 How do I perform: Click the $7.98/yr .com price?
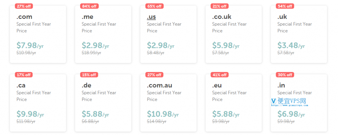(30, 46)
